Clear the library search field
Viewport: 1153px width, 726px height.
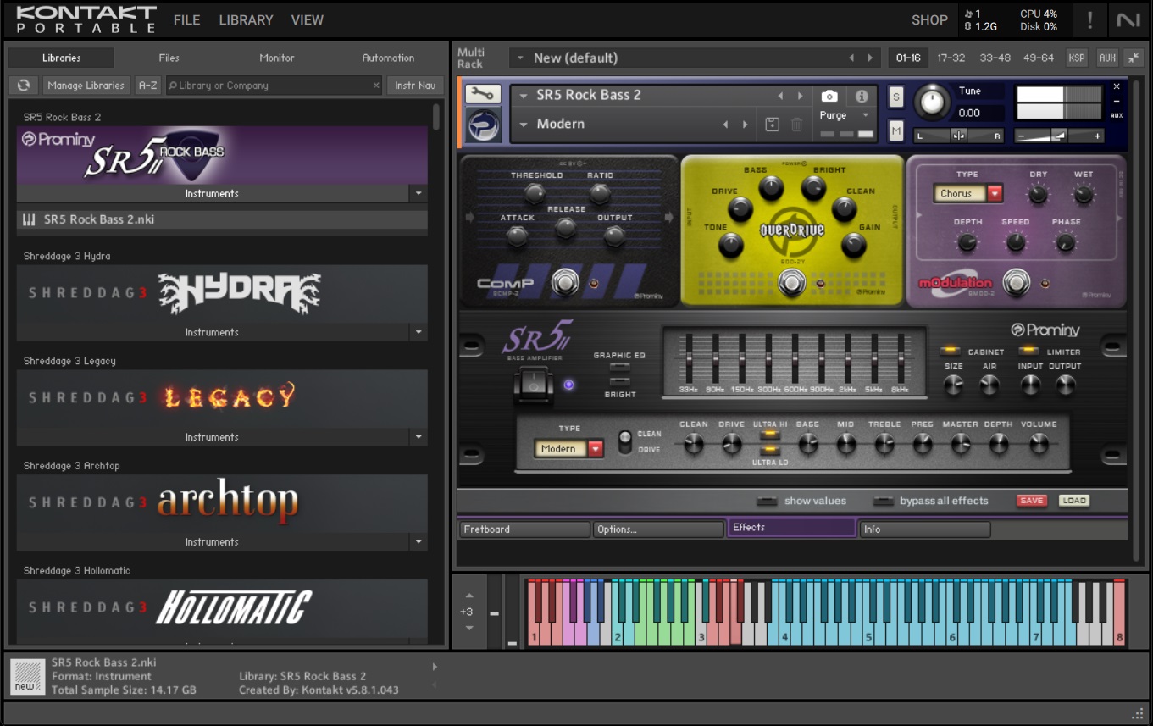(376, 86)
